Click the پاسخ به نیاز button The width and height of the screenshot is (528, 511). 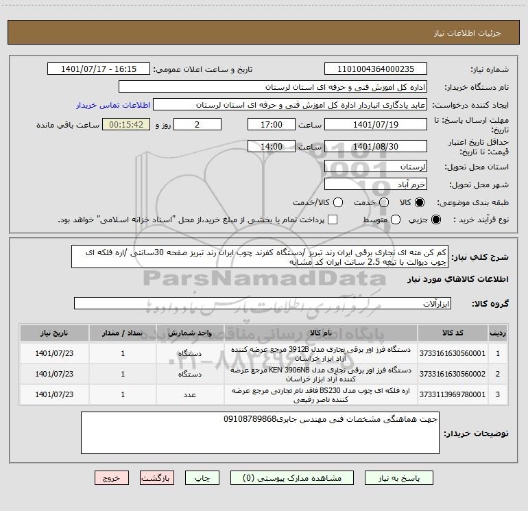(399, 478)
